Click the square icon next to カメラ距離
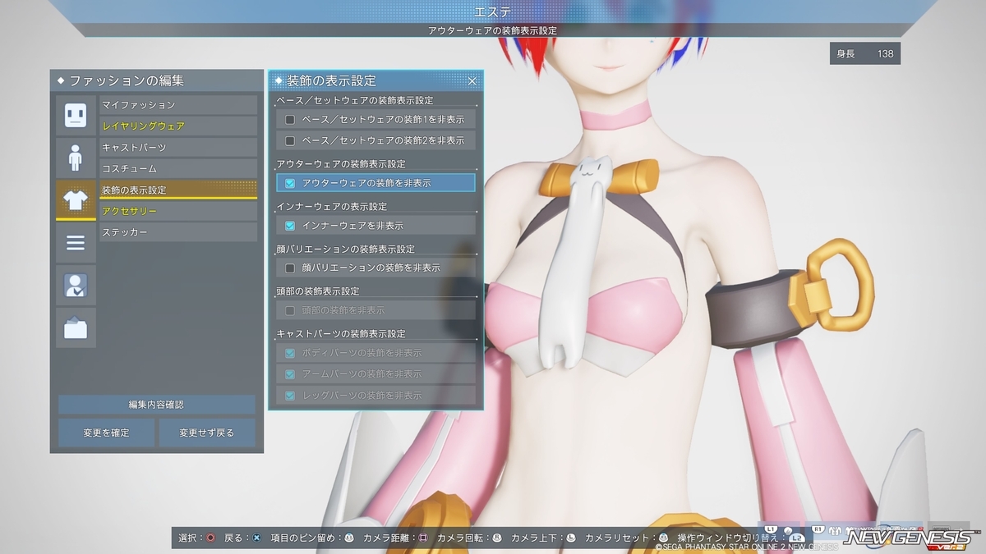Viewport: 986px width, 554px height. pyautogui.click(x=422, y=538)
